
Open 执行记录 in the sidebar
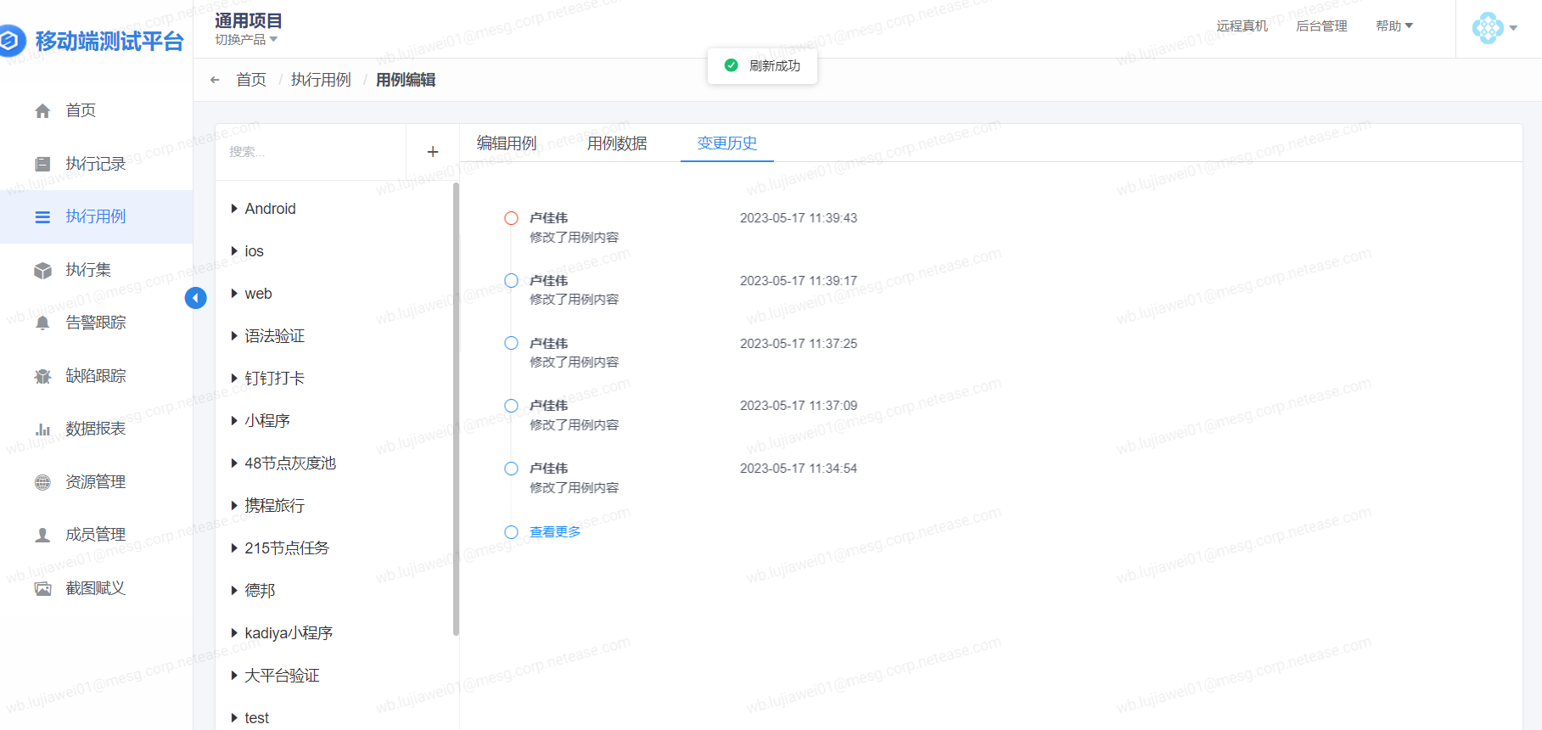(x=96, y=164)
